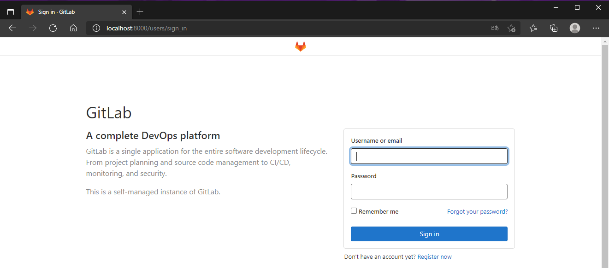Enable the Remember me checkbox
This screenshot has height=268, width=609.
(354, 211)
